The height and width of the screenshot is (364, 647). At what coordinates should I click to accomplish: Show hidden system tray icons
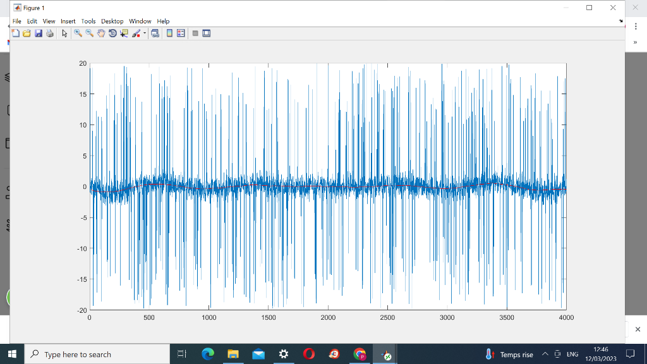pyautogui.click(x=545, y=354)
